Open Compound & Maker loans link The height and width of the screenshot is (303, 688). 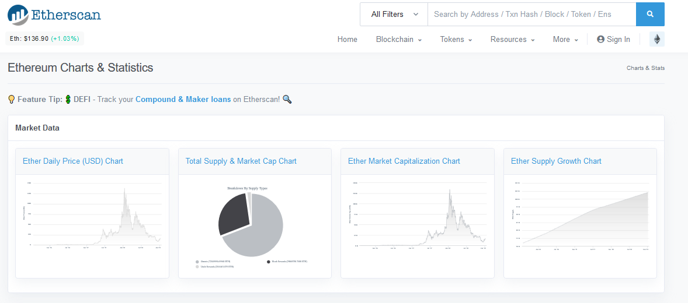183,100
